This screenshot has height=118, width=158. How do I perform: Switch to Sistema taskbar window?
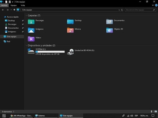(x=46, y=116)
